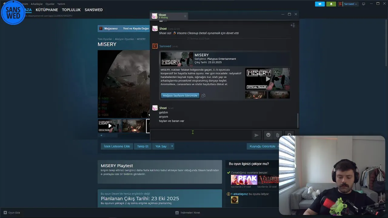
Task: Click the MISERY title in chat card
Action: coord(202,55)
